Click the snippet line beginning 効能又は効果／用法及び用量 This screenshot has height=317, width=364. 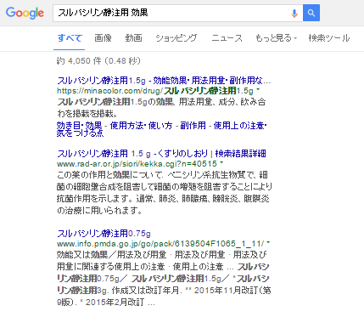161,255
